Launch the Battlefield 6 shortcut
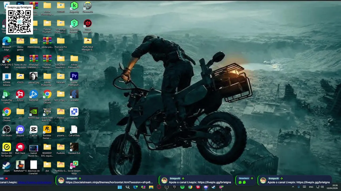The width and height of the screenshot is (341, 191). pos(20,166)
